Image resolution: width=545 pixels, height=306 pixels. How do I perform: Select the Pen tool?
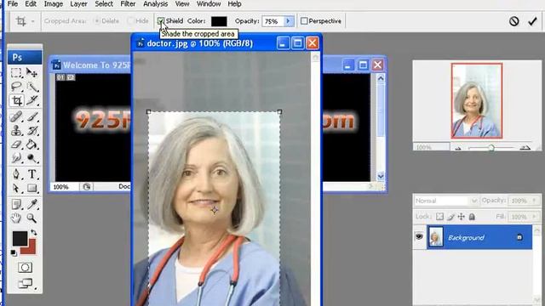16,173
